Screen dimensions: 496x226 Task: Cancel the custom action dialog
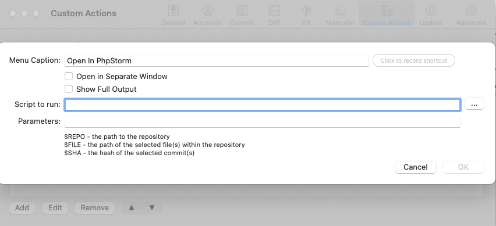click(x=416, y=167)
